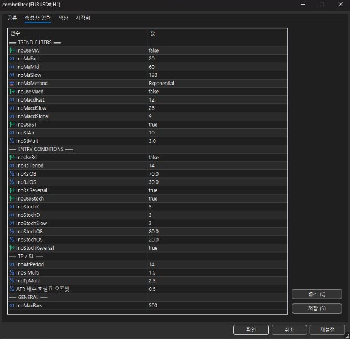Click the 저장 (S) button
Screen dimensions: 350x339
tap(317, 308)
